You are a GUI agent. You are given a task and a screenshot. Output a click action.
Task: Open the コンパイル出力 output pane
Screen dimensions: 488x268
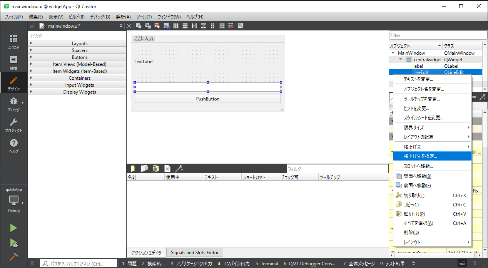(x=233, y=264)
